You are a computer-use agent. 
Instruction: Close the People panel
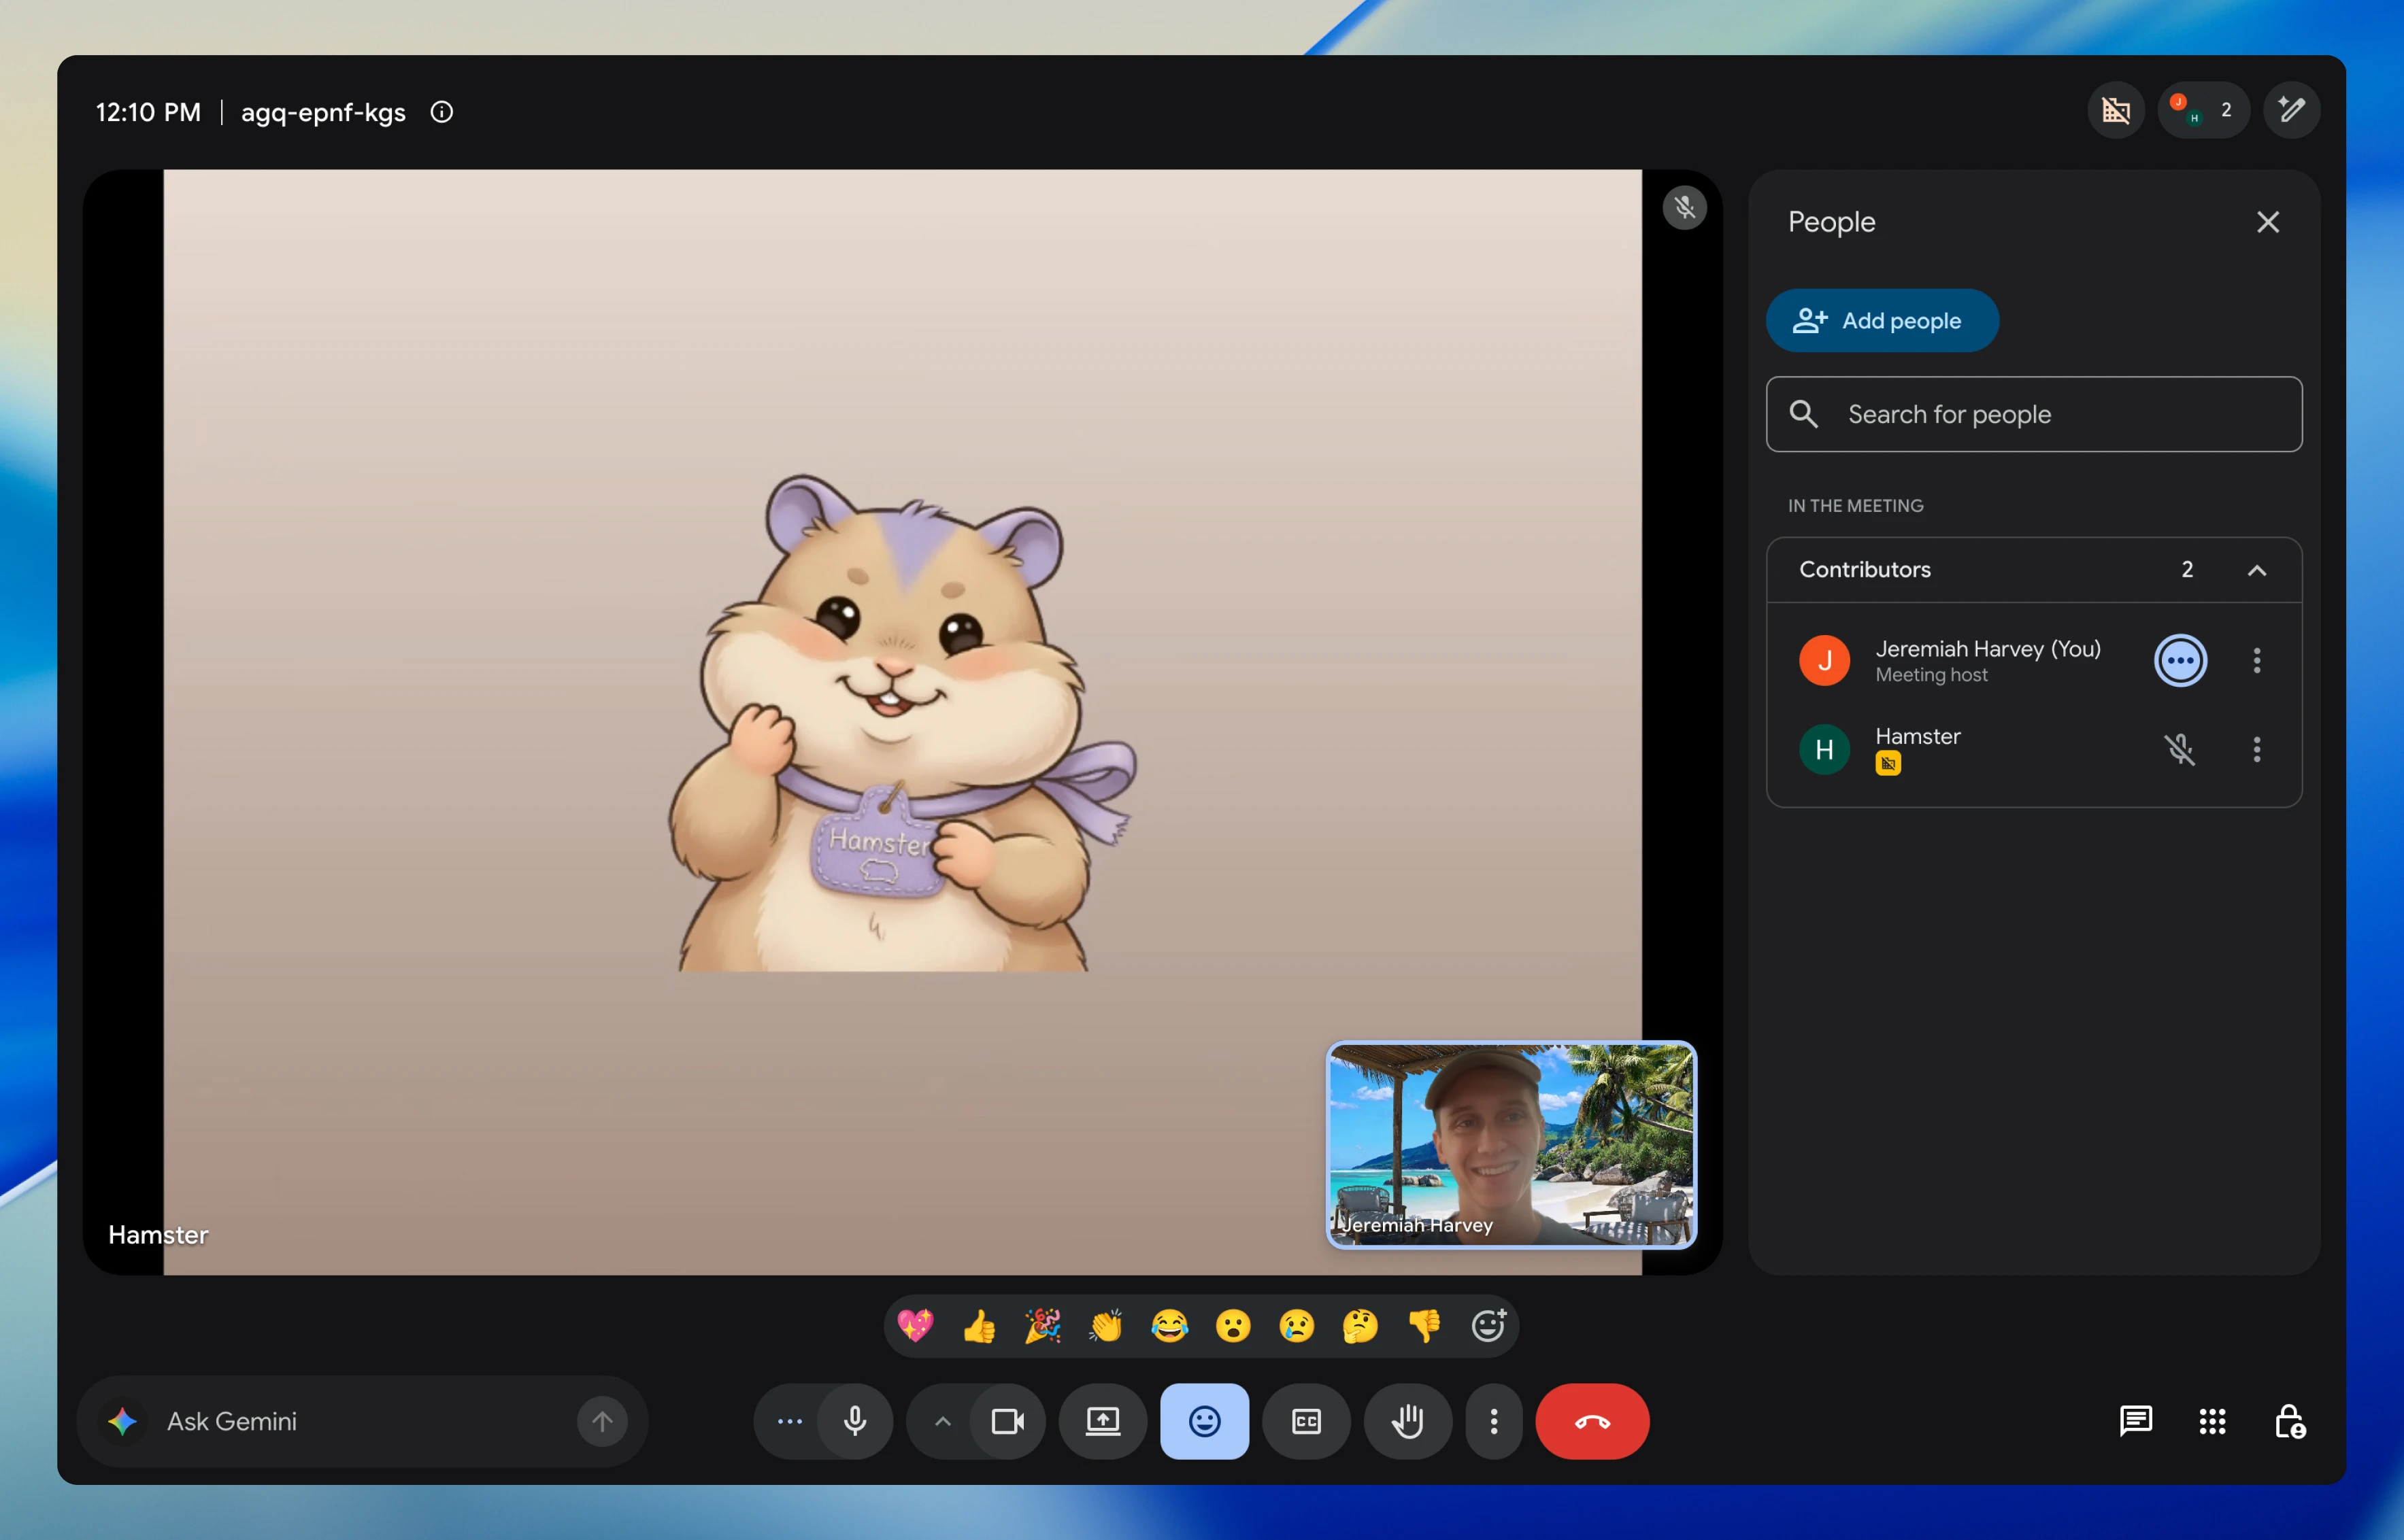(2268, 222)
